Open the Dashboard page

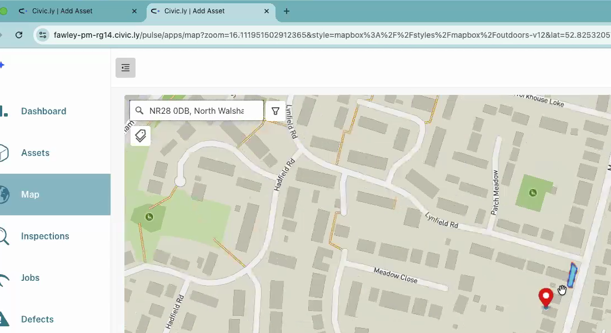pos(43,111)
